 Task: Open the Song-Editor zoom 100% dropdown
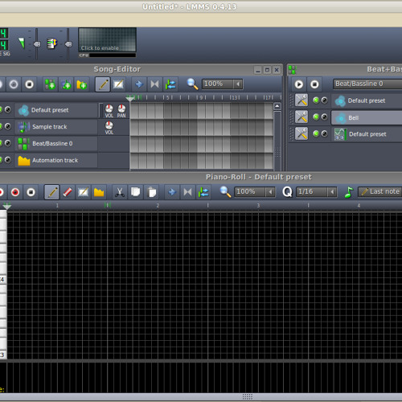click(x=223, y=84)
